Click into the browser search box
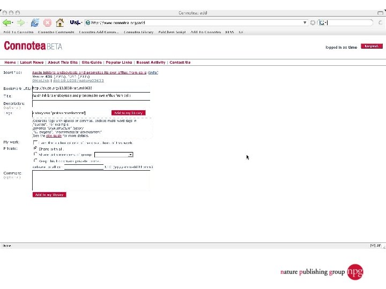 pyautogui.click(x=350, y=23)
